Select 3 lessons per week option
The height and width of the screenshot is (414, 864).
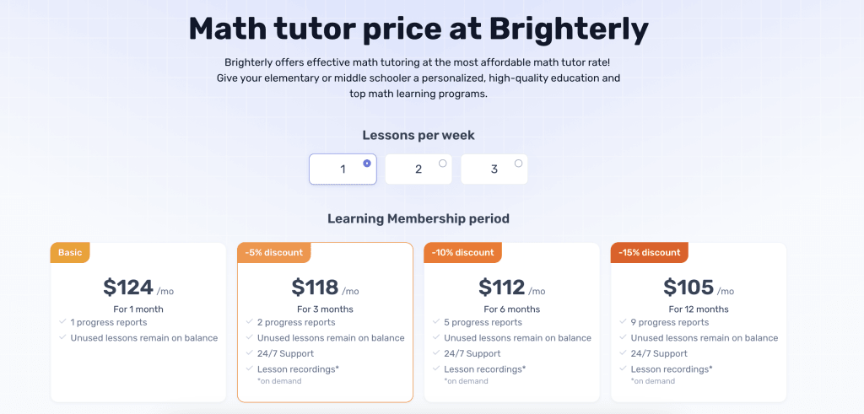[494, 169]
